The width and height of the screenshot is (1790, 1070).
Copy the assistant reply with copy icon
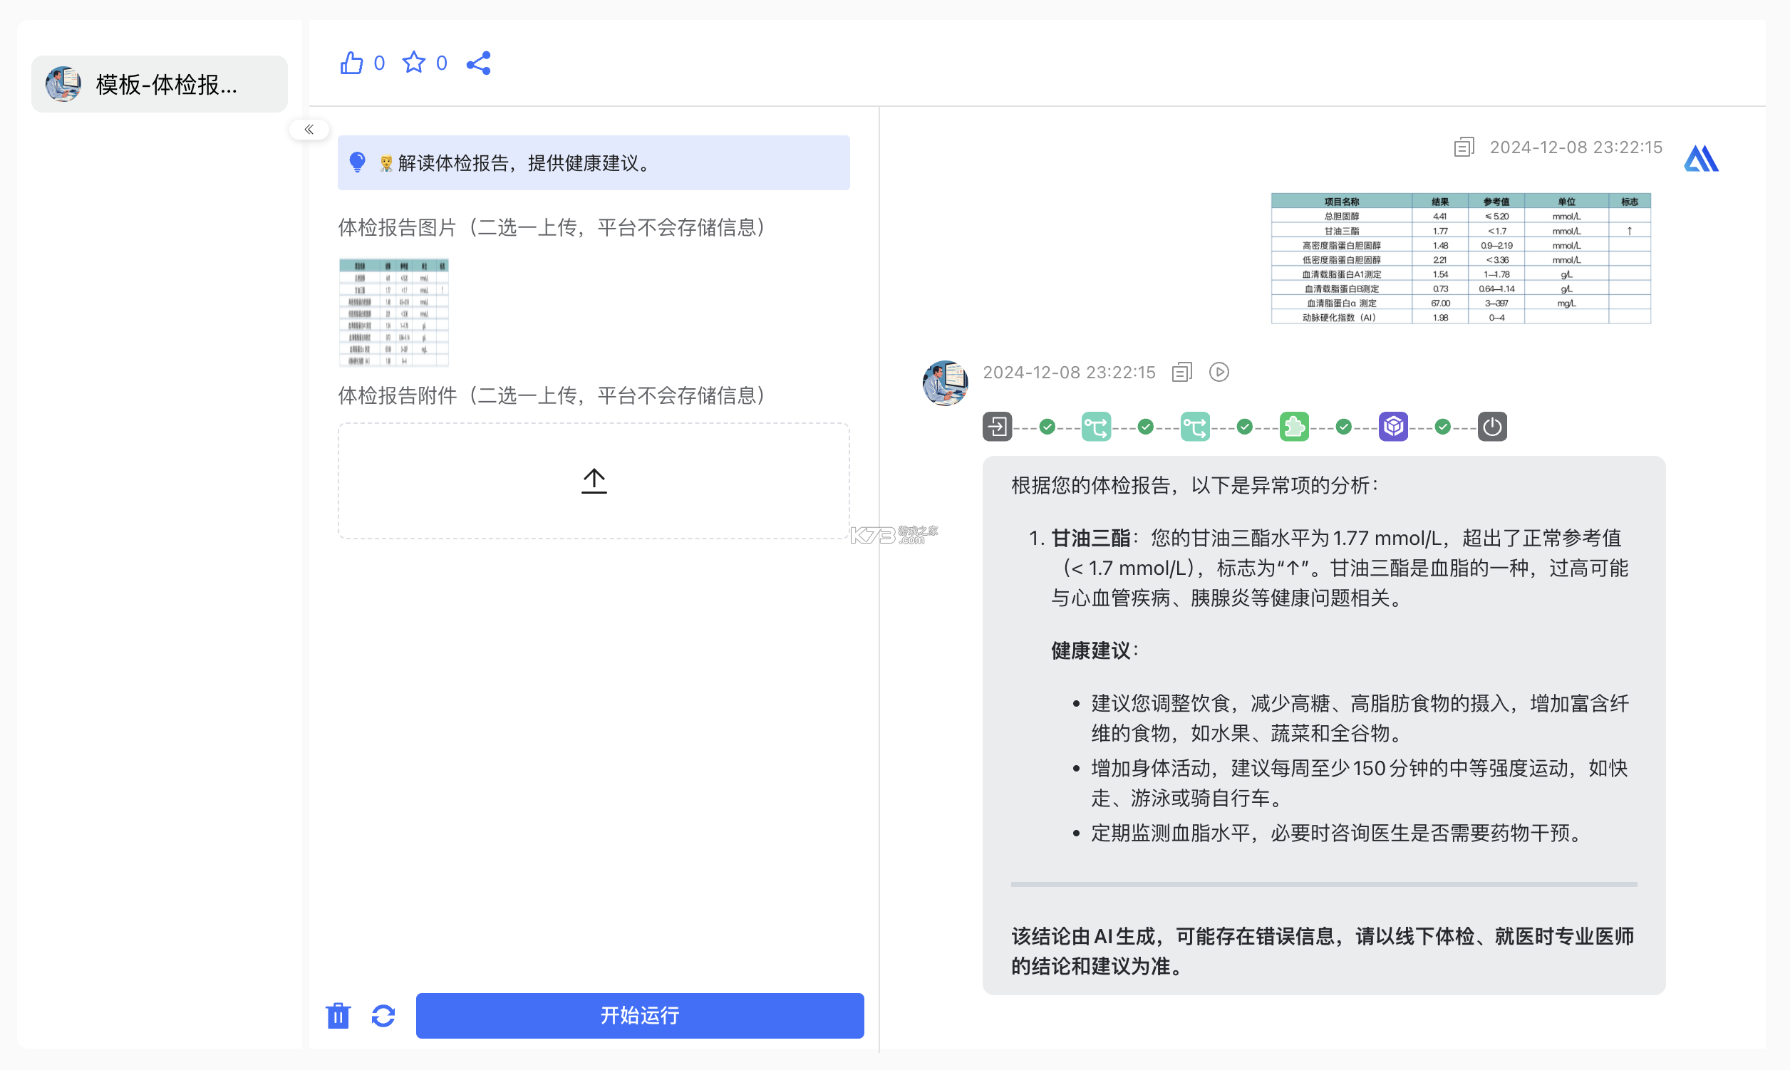pos(1182,372)
